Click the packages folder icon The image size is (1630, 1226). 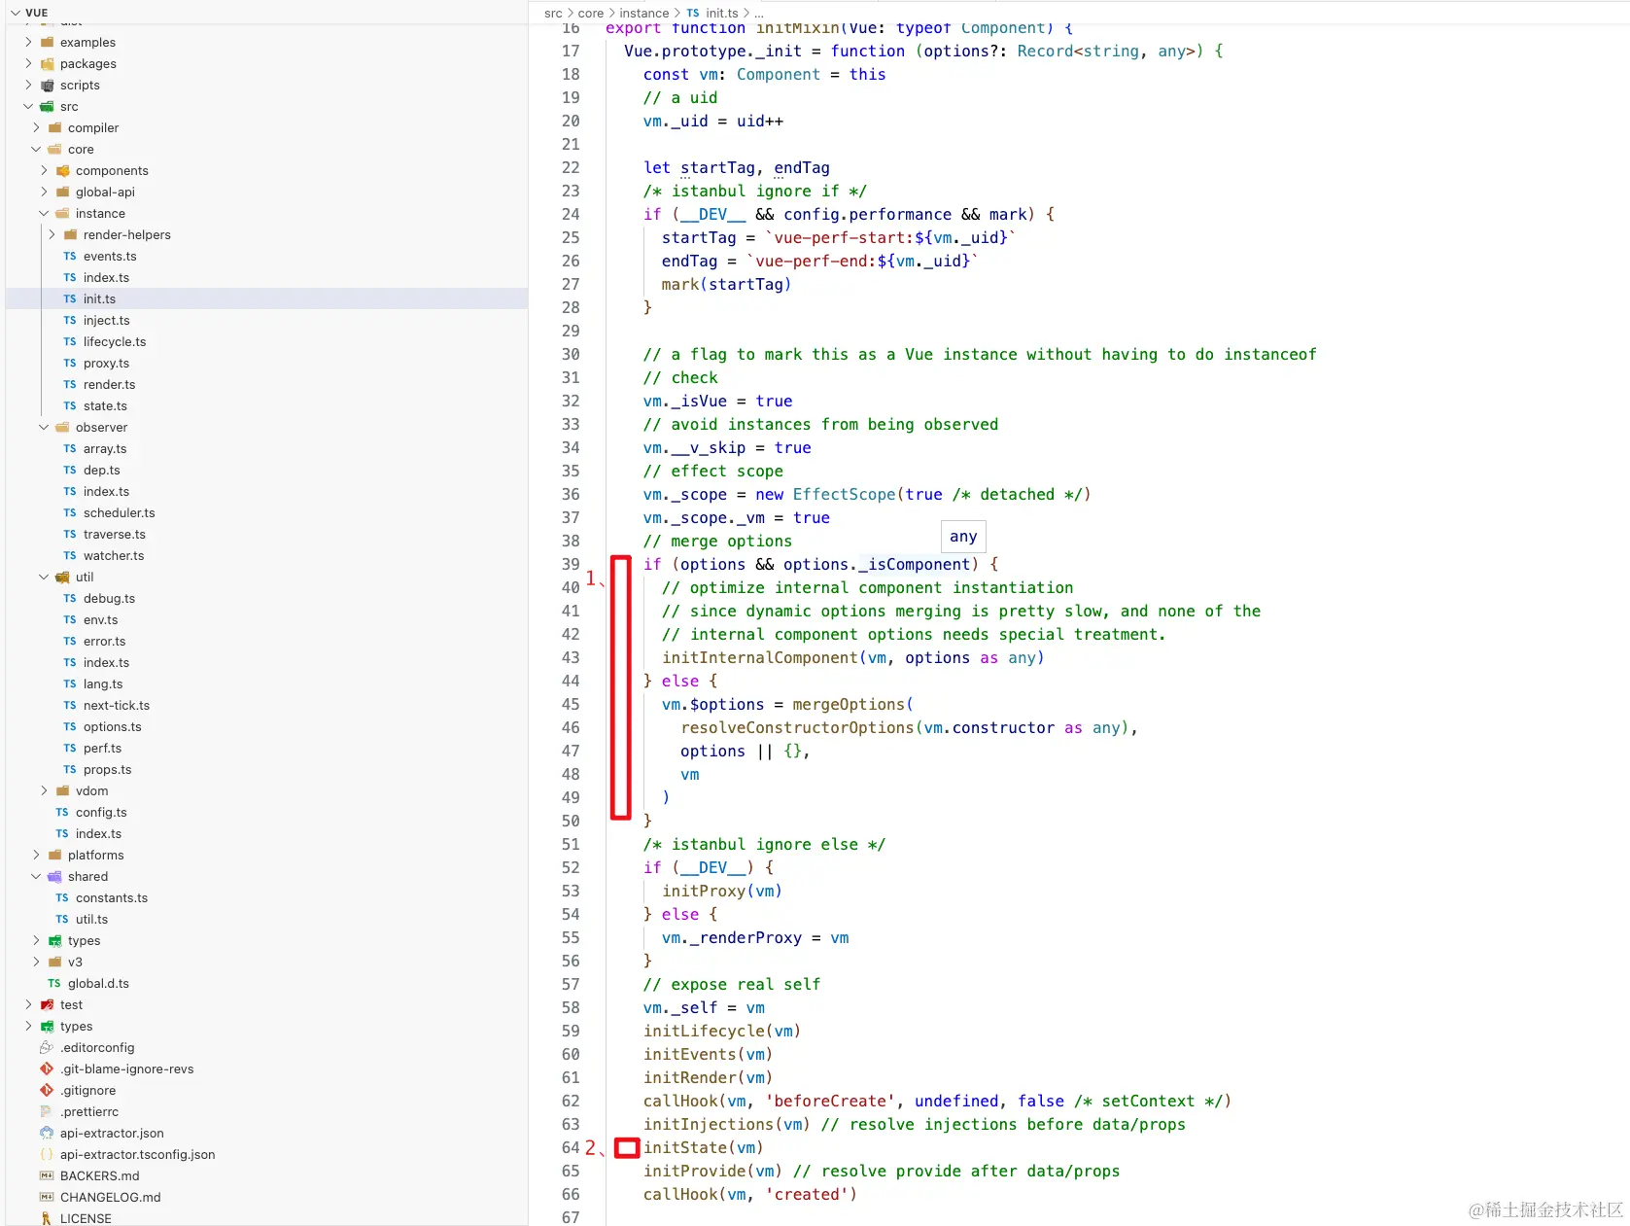tap(47, 63)
